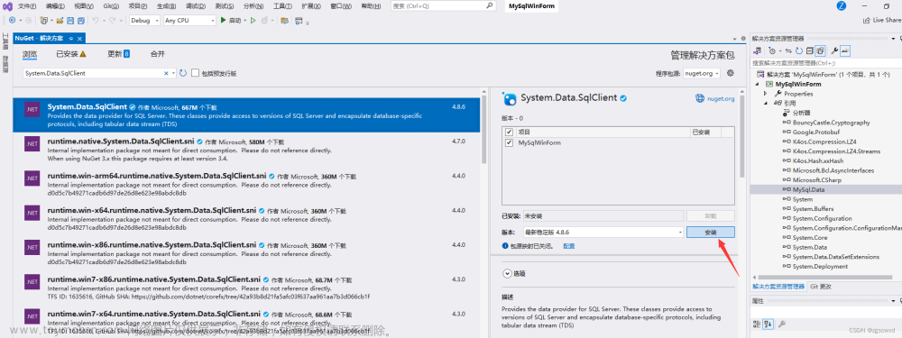Select runtime.win-x64.runtime.native.System.Data.SqlClient.sni package

247,218
